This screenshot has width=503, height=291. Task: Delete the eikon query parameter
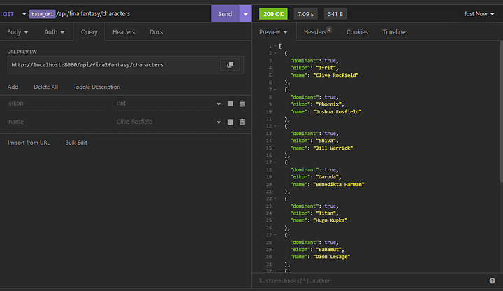tap(242, 104)
